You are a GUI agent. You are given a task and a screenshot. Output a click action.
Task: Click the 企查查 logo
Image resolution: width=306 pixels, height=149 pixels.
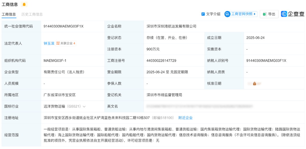point(292,14)
